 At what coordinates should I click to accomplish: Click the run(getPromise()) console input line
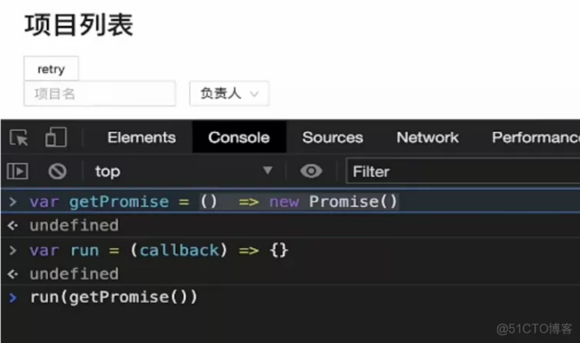point(114,297)
